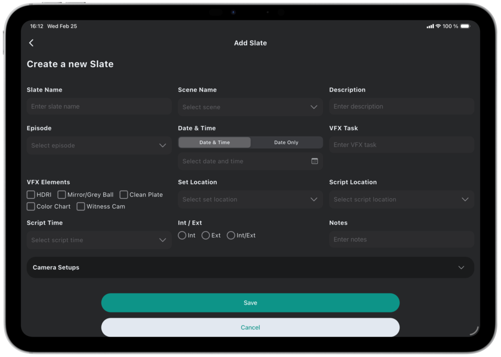Image resolution: width=501 pixels, height=357 pixels.
Task: Tap the Wi-Fi status icon
Action: [438, 26]
